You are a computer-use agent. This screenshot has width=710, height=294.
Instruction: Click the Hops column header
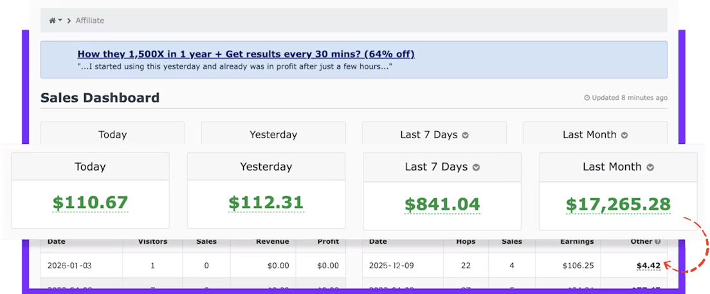pyautogui.click(x=466, y=242)
